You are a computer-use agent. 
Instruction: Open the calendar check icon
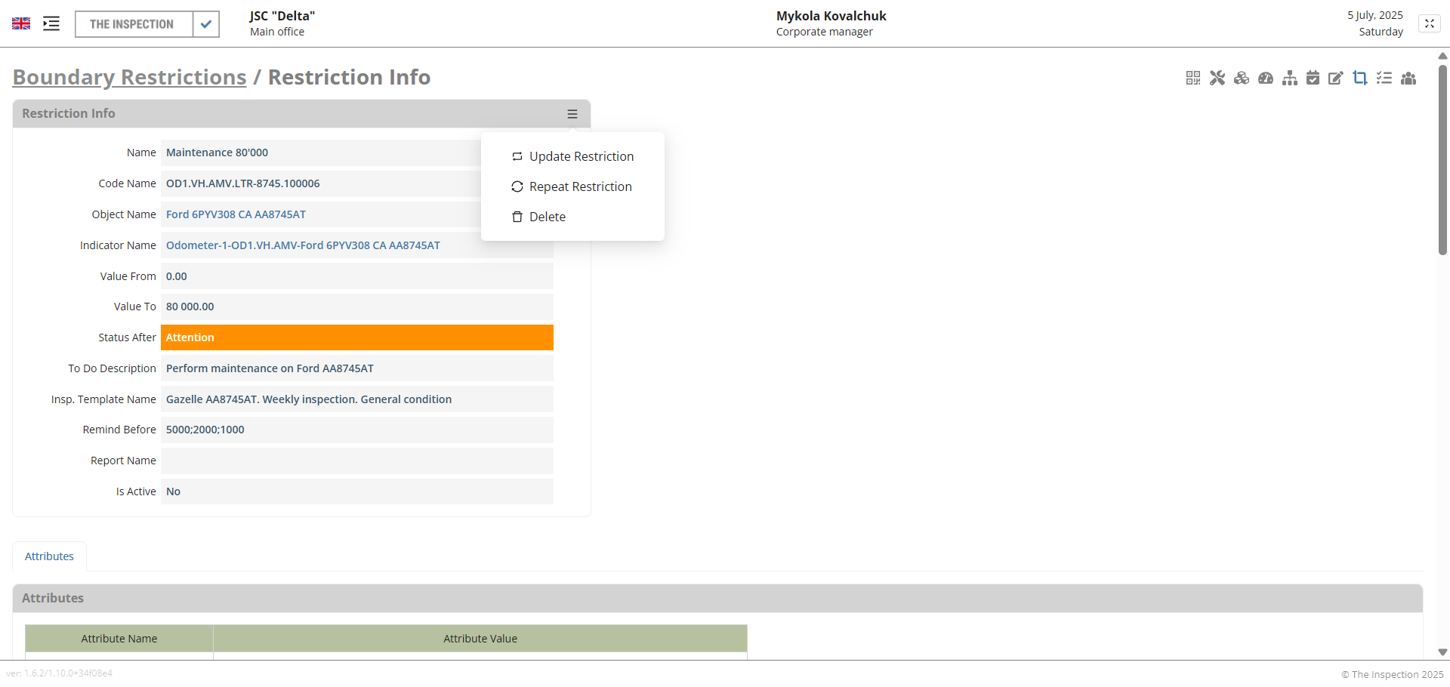click(1313, 78)
